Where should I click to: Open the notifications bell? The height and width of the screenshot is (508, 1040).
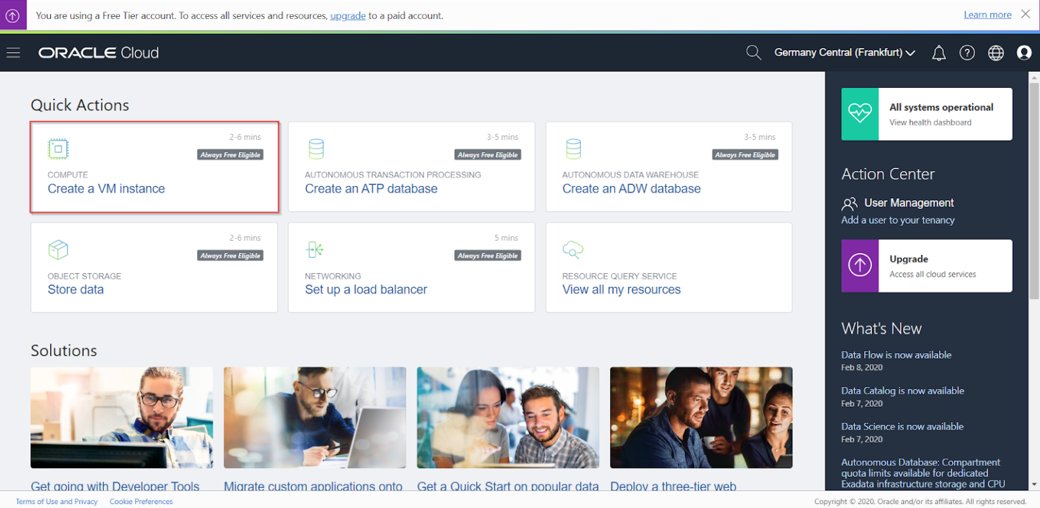click(x=938, y=53)
